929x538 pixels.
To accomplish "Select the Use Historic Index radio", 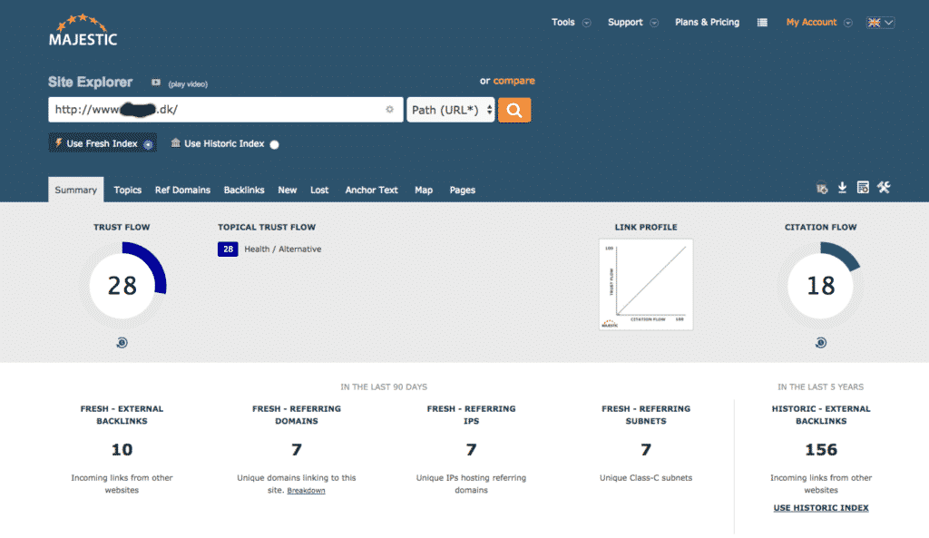I will tap(274, 144).
